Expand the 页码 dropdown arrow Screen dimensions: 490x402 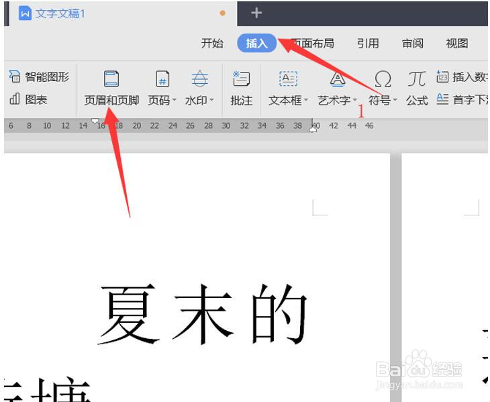click(x=175, y=100)
